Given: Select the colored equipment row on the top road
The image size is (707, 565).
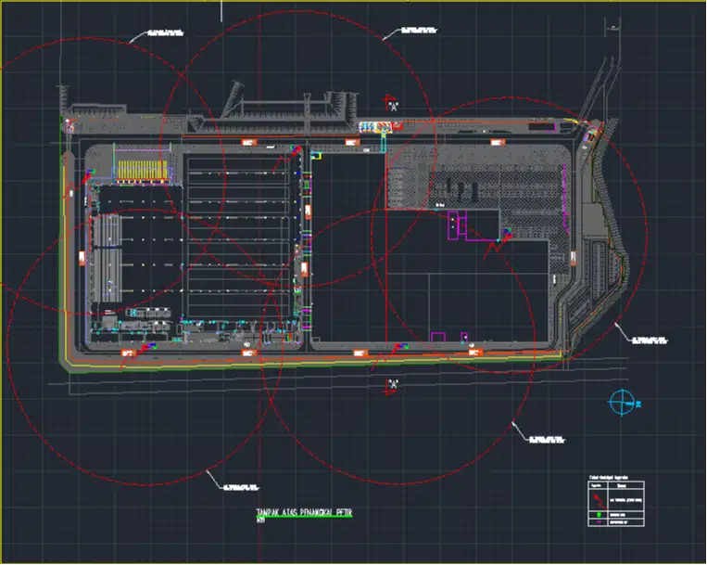Looking at the screenshot, I should point(374,126).
